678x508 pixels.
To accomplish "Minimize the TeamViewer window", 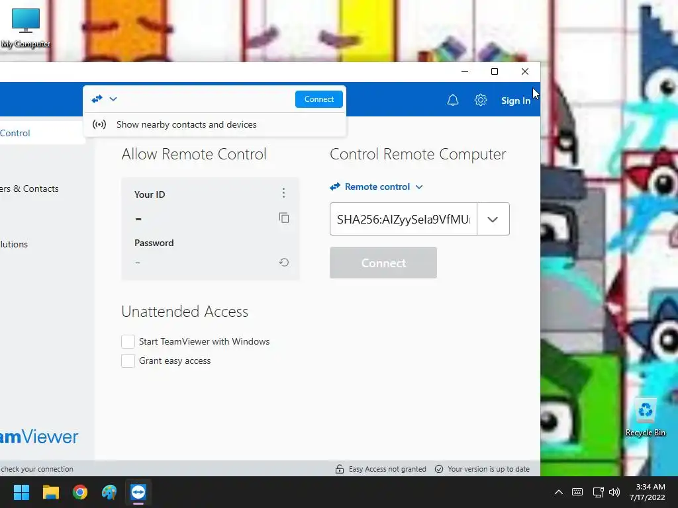I will tap(465, 71).
